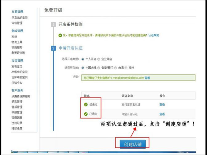Click green check icon beside 淘宝开店认证 status
The width and height of the screenshot is (207, 155).
click(x=86, y=114)
